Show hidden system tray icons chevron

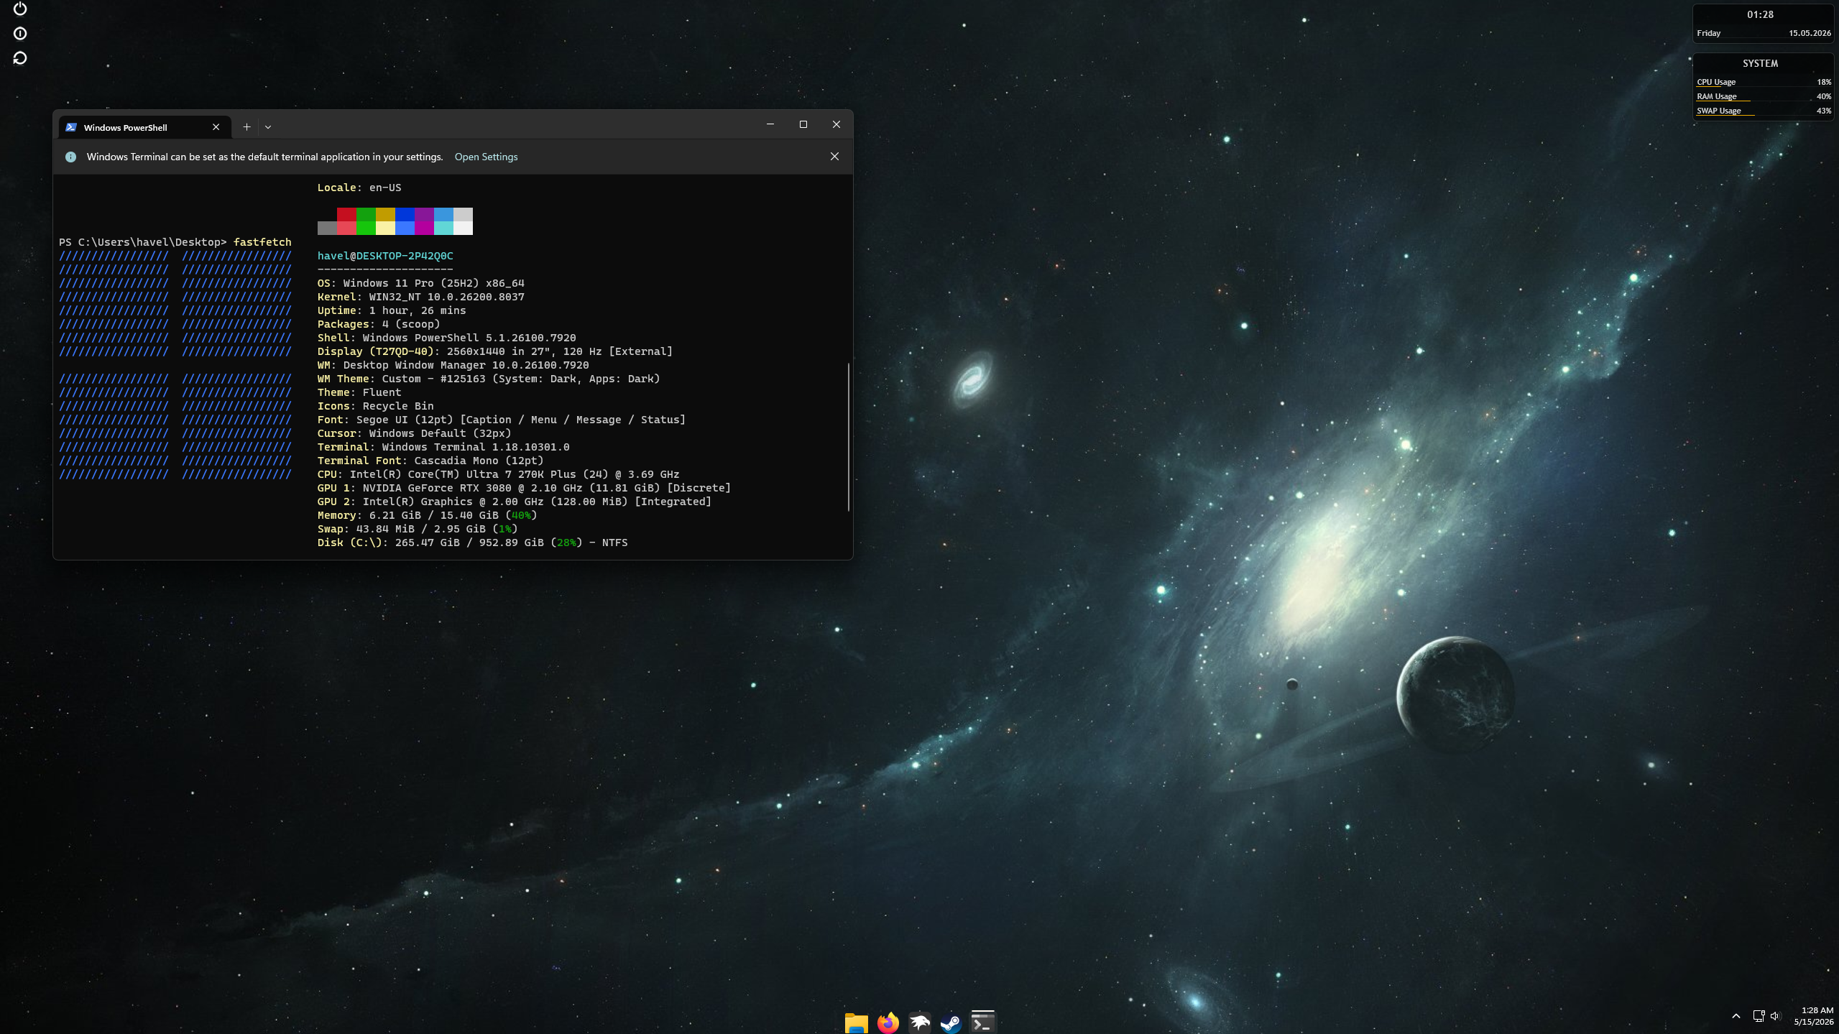(x=1736, y=1016)
